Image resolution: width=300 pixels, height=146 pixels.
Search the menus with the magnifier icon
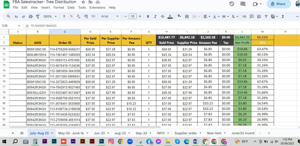pos(8,16)
